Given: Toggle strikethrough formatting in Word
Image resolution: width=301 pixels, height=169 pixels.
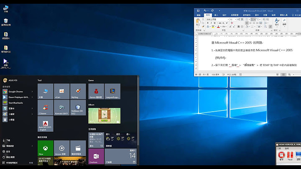Looking at the screenshot, I should click(220, 23).
